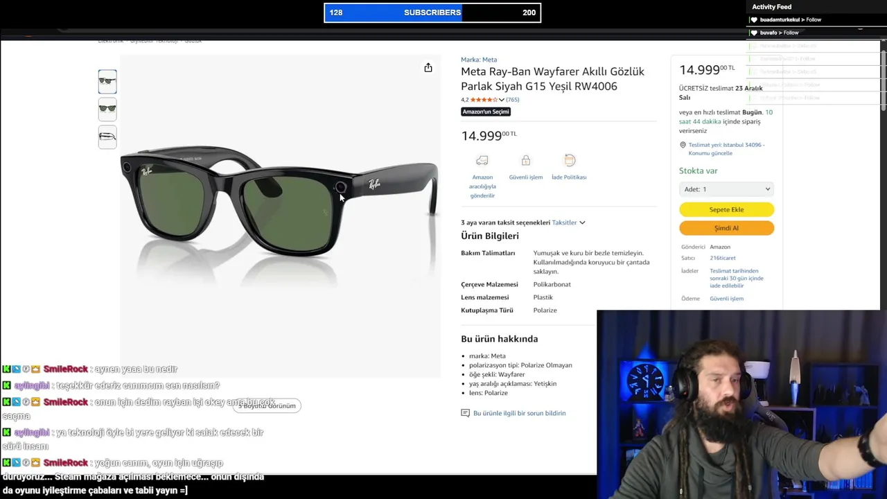Open the Adet: 1 quantity dropdown

726,189
